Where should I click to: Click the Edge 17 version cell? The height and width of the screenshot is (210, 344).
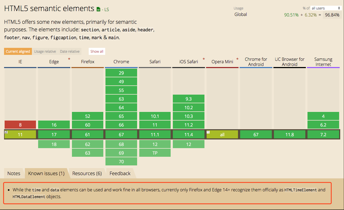pyautogui.click(x=54, y=135)
